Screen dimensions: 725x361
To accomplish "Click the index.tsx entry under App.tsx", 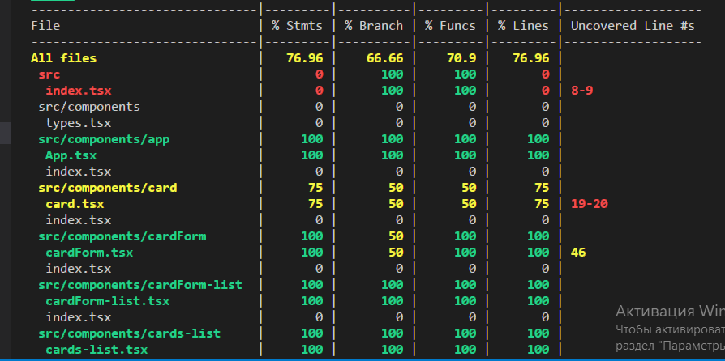I will point(79,172).
